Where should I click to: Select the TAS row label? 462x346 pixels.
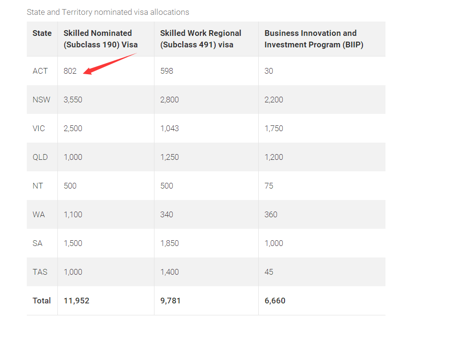pyautogui.click(x=40, y=272)
